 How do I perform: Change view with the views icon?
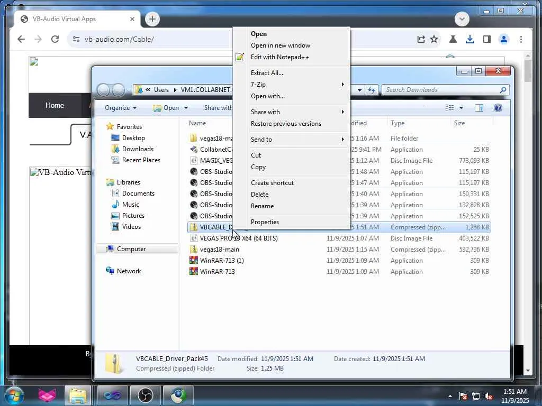tap(450, 108)
